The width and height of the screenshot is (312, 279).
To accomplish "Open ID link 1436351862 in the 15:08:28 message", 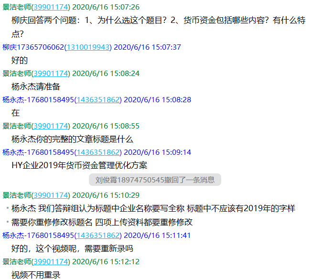I will pos(98,100).
